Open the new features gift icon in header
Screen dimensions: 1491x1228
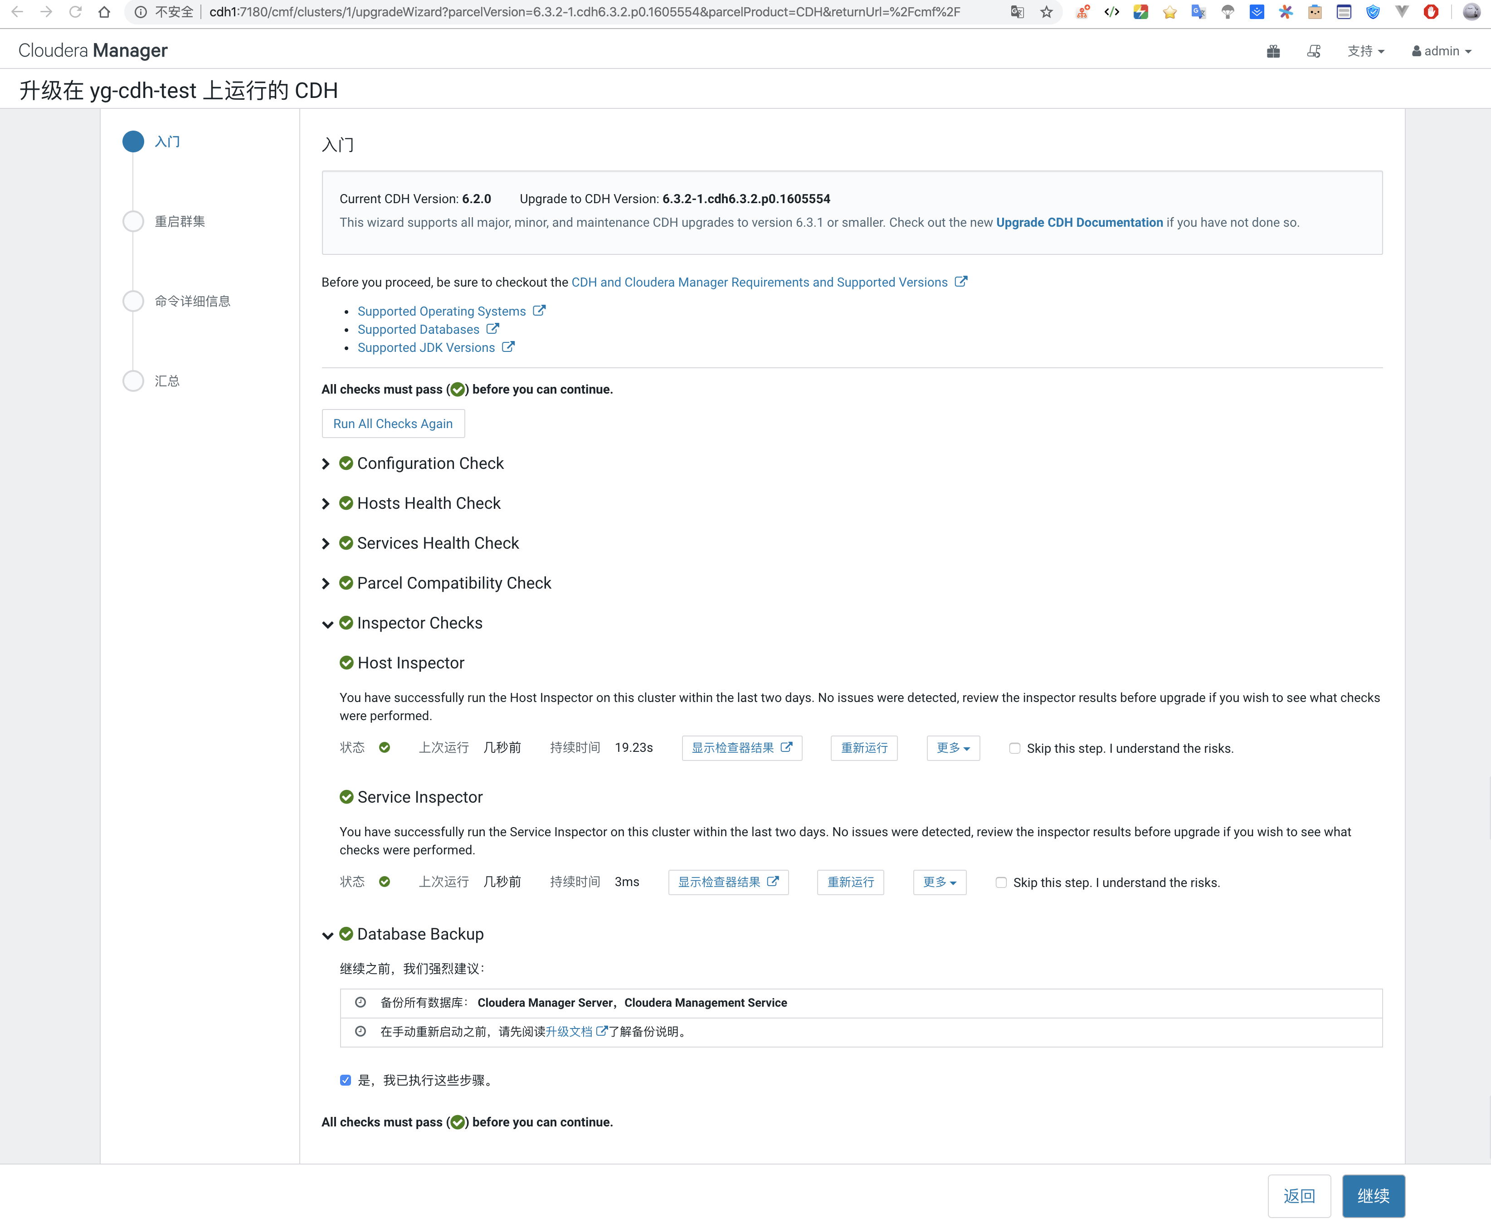click(x=1273, y=50)
